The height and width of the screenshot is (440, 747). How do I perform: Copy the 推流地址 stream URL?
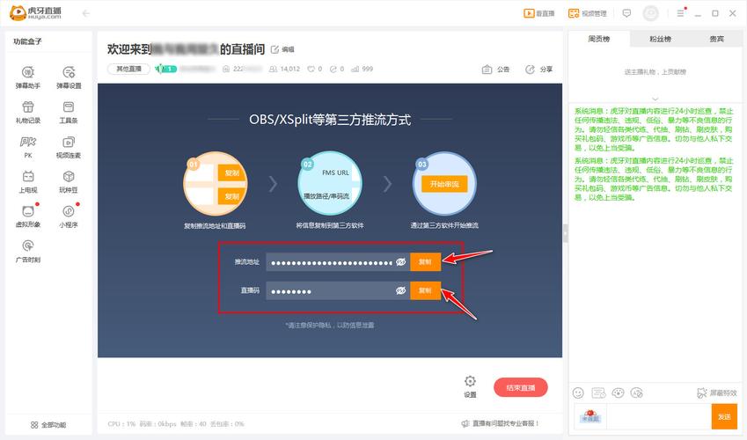pyautogui.click(x=425, y=261)
